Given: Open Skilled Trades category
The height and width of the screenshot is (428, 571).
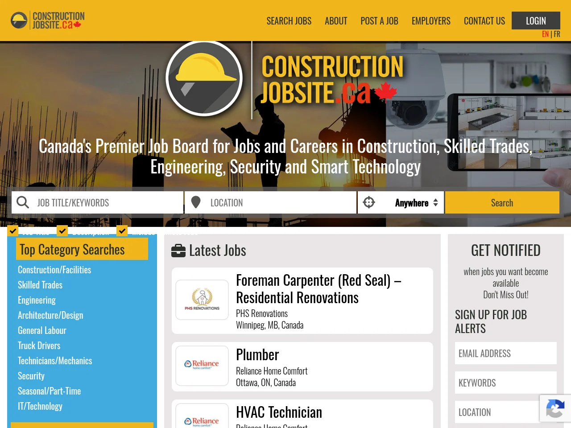Looking at the screenshot, I should point(40,285).
